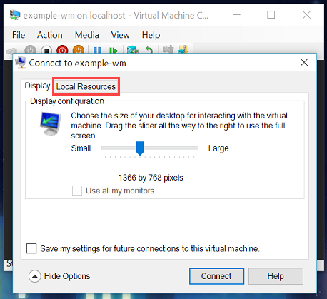
Task: Click the green Revert arrow icon
Action: tap(149, 50)
